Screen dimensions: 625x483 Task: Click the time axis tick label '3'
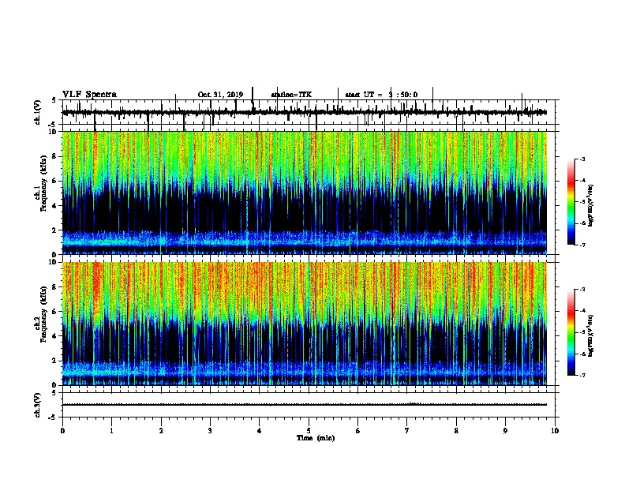tap(210, 431)
